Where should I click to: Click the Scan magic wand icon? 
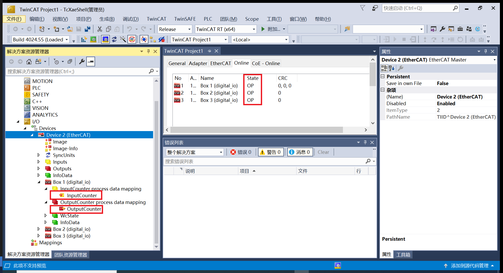[123, 40]
